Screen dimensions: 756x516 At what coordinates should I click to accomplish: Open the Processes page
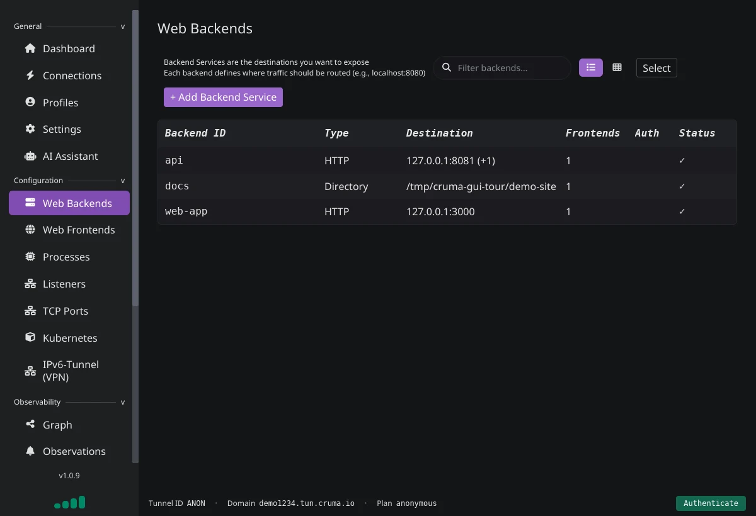click(x=69, y=257)
